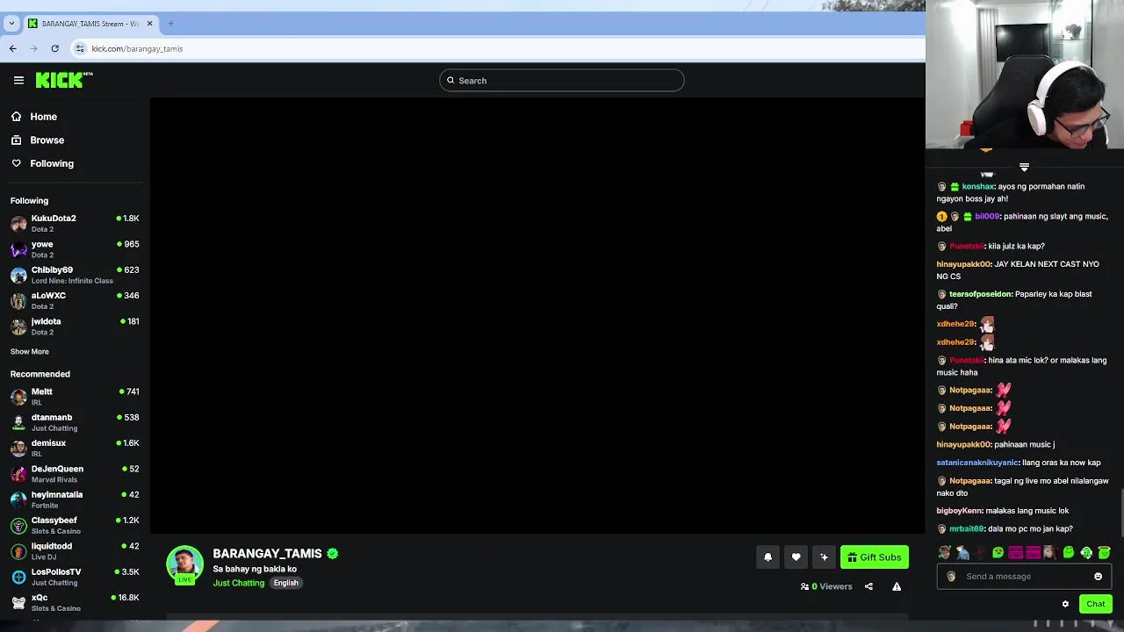Select the green headphones emote

(1086, 553)
